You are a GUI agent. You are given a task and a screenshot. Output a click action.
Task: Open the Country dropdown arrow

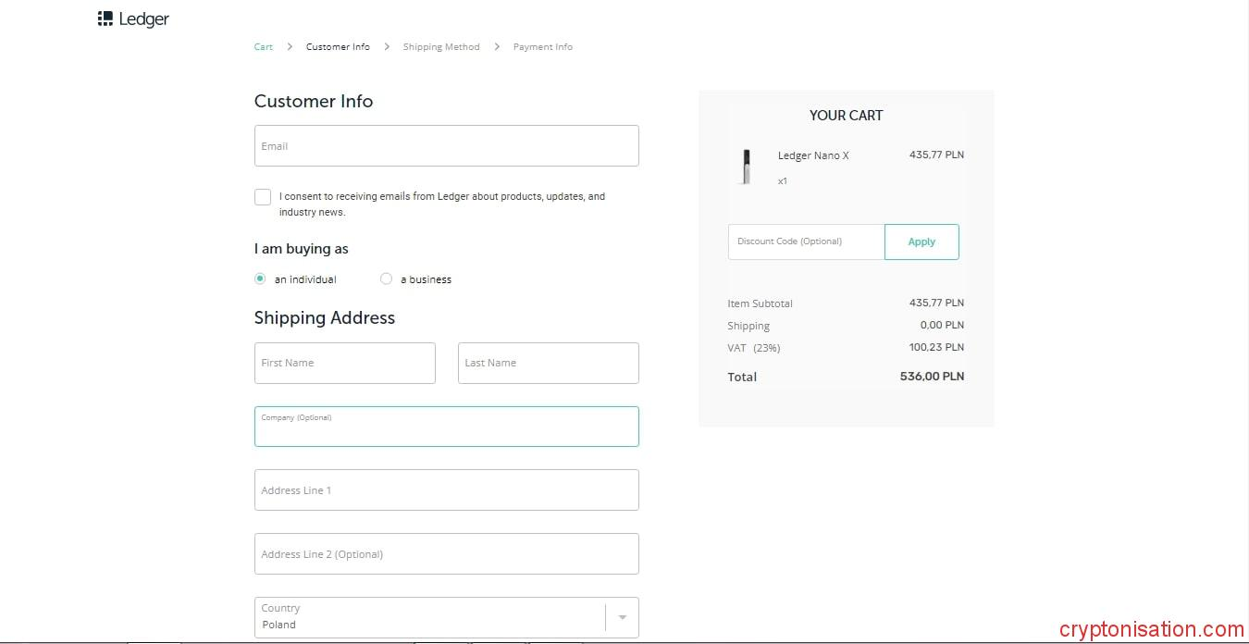622,617
